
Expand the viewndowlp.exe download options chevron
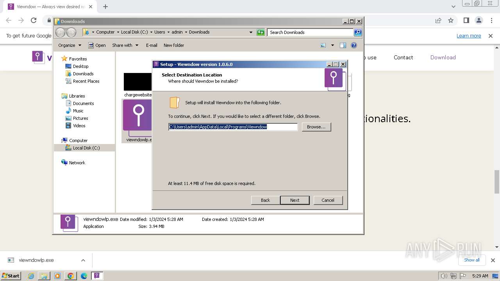tap(83, 260)
